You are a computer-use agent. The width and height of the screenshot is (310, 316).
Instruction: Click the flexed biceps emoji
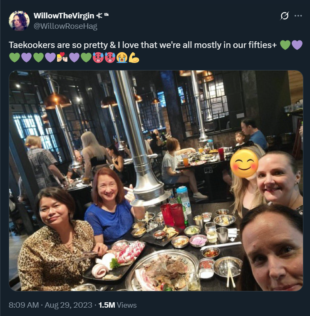(134, 58)
